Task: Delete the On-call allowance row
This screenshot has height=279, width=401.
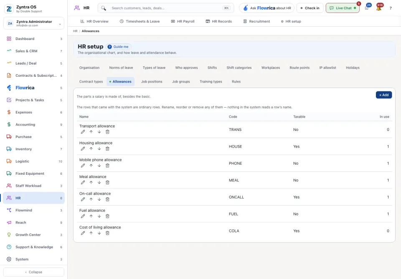Action: point(107,199)
